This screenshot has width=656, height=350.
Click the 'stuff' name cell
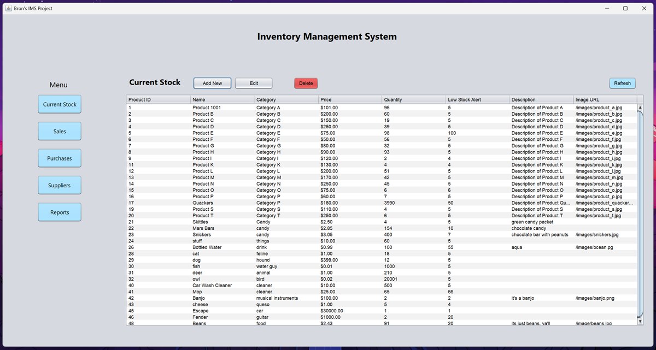pos(222,241)
